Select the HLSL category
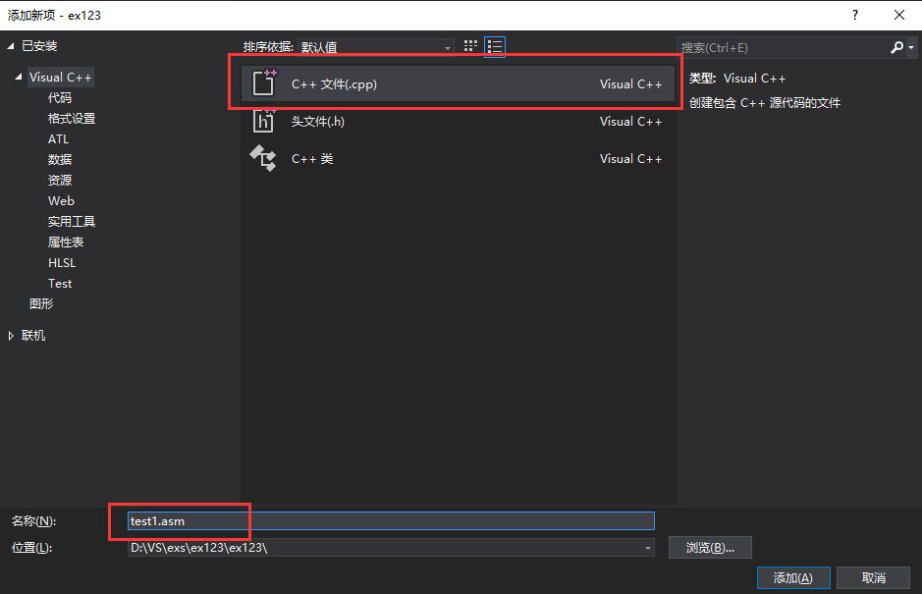The width and height of the screenshot is (922, 594). tap(62, 262)
